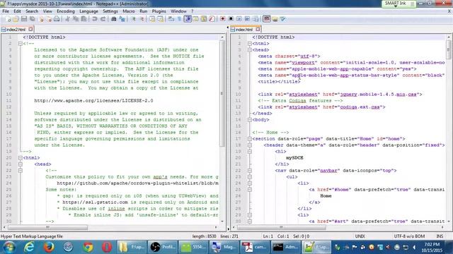Collapse the comment block at line 2
The image size is (453, 254).
[21, 44]
